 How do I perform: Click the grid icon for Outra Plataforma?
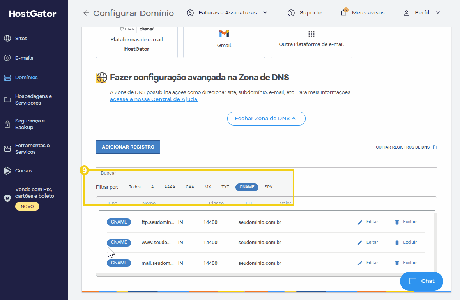(x=311, y=34)
